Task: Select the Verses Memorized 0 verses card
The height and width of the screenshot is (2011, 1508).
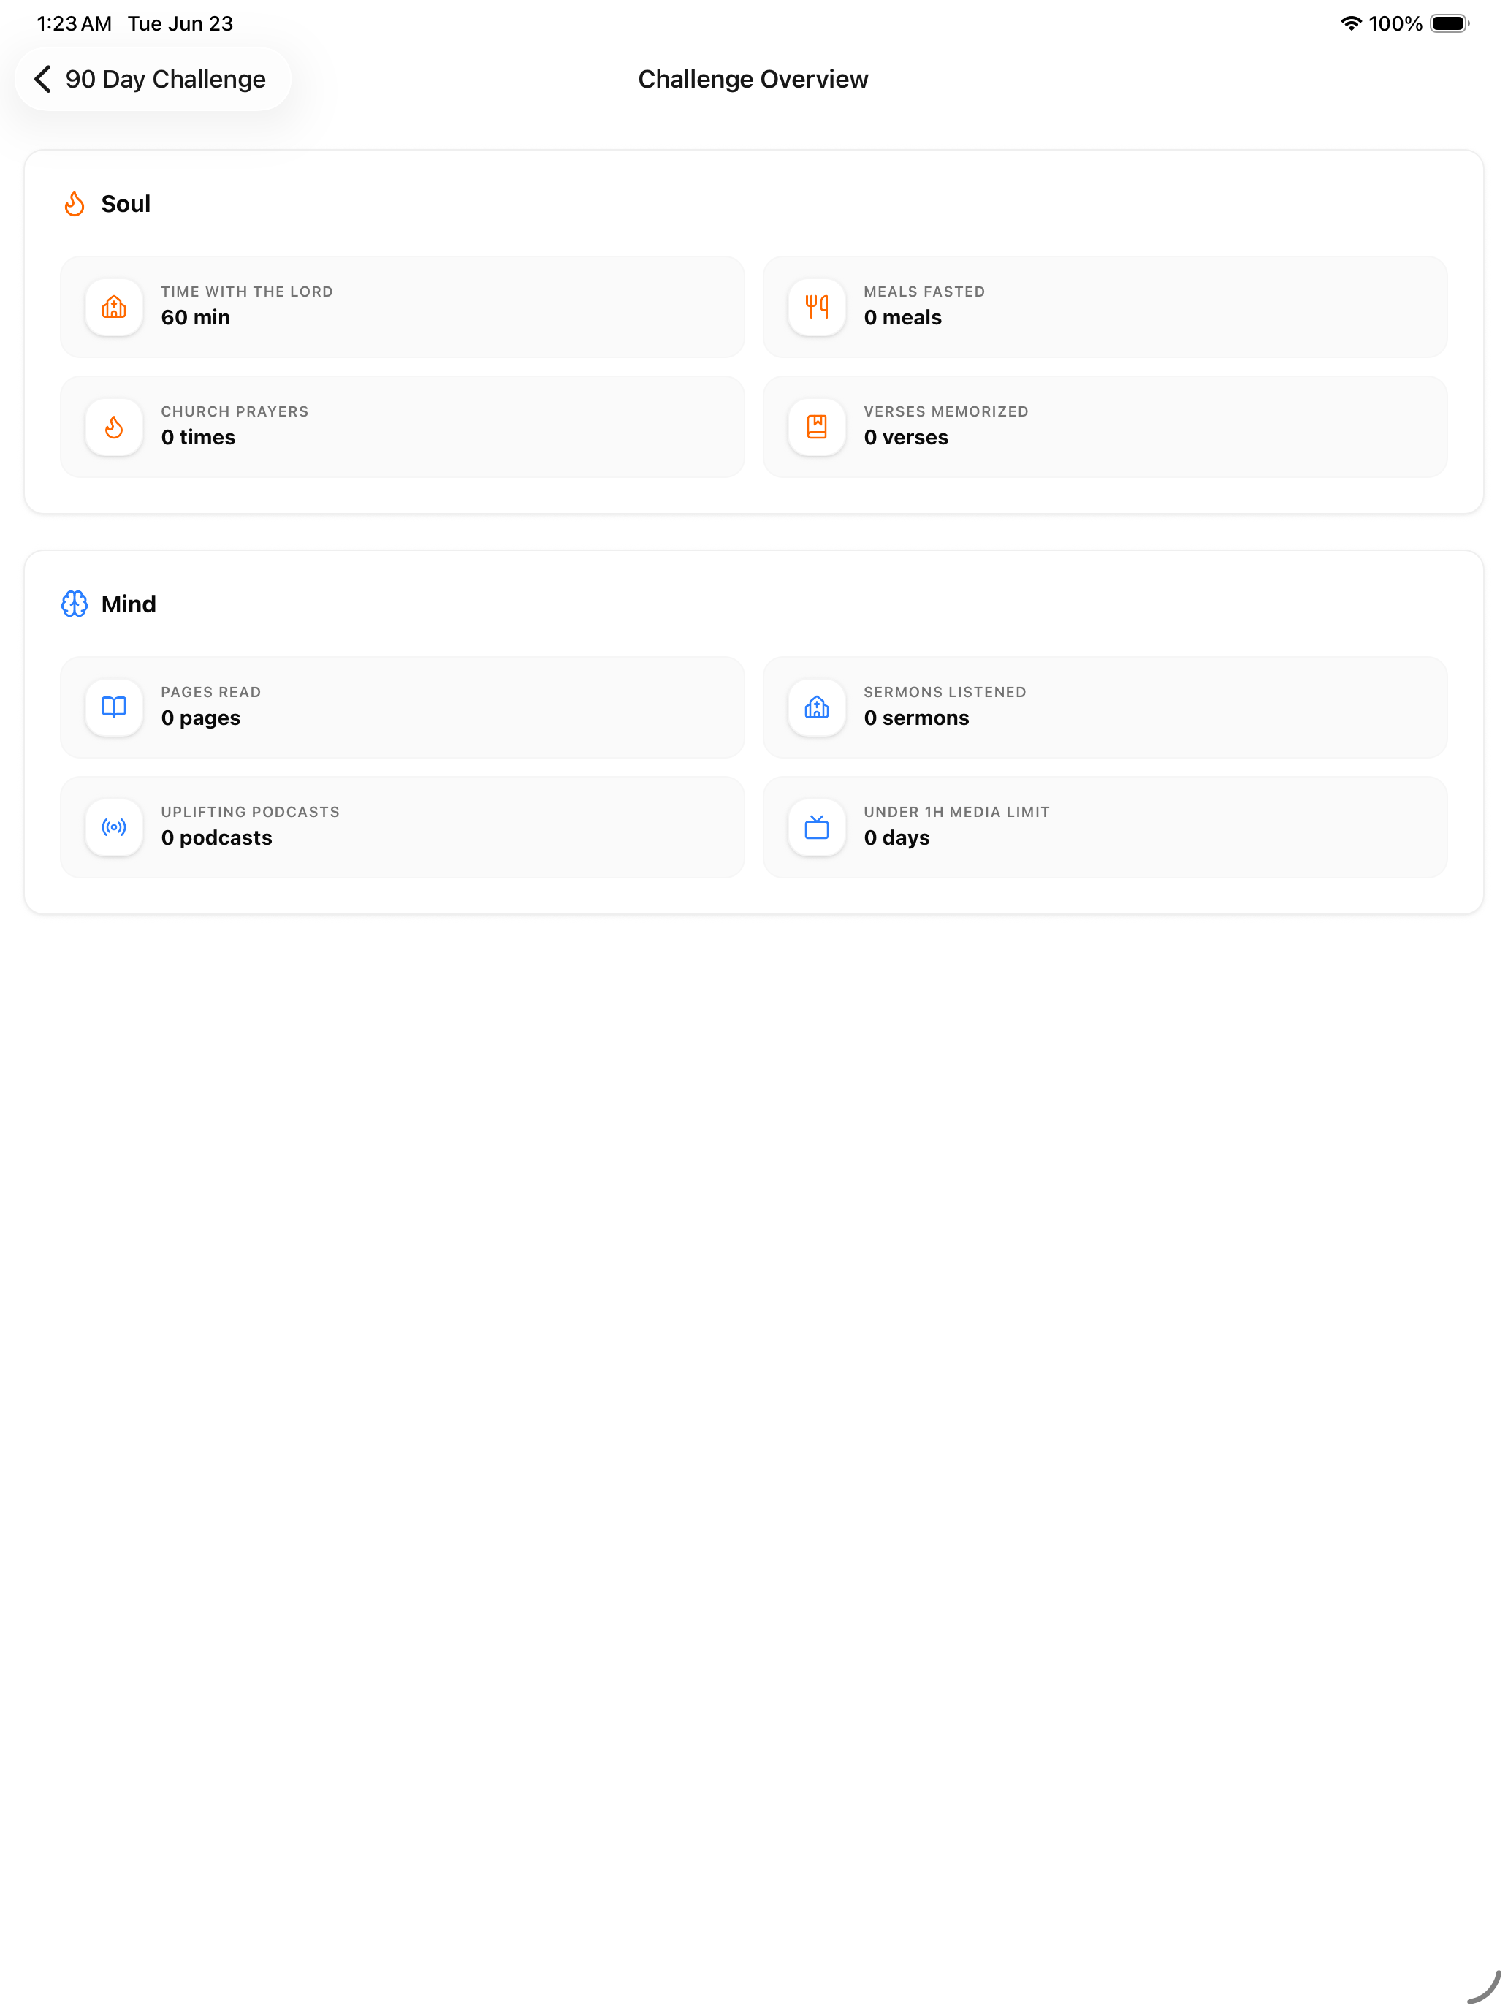Action: pyautogui.click(x=1105, y=427)
